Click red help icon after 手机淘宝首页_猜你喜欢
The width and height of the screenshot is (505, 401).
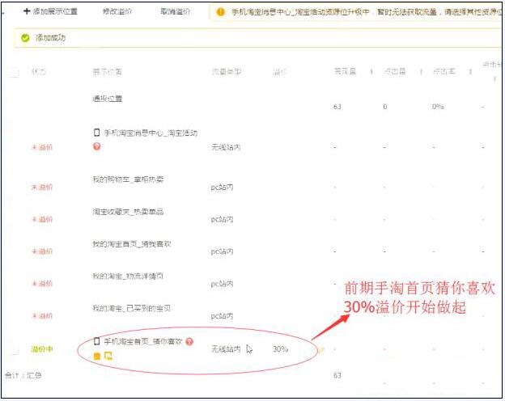(x=189, y=341)
